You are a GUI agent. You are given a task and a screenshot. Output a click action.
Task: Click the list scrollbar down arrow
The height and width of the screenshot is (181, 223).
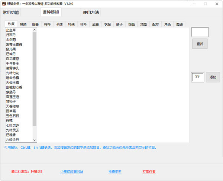(x=35, y=140)
